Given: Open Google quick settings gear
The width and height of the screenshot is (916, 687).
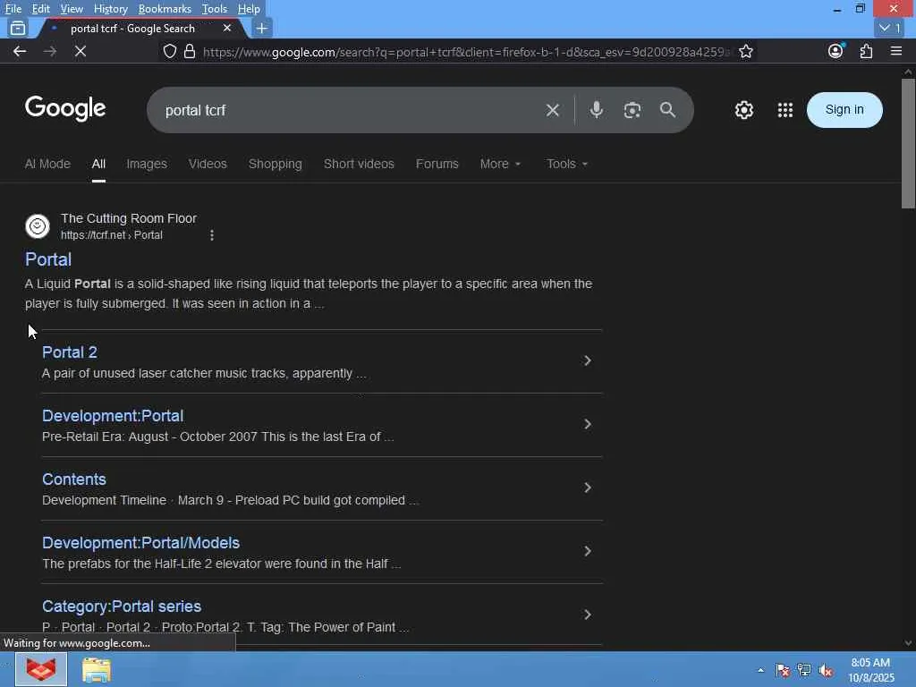Looking at the screenshot, I should point(743,110).
